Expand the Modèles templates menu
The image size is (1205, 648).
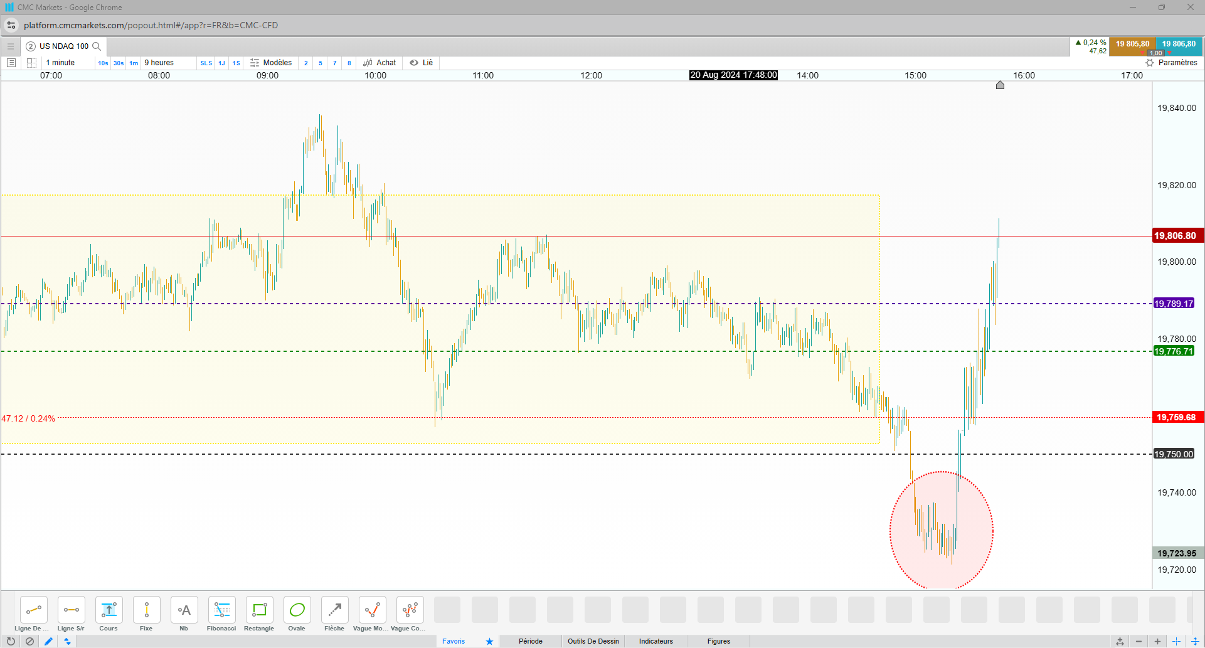271,63
